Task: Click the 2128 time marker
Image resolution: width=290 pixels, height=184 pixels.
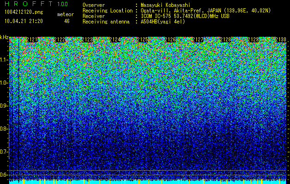Action: [x=225, y=39]
